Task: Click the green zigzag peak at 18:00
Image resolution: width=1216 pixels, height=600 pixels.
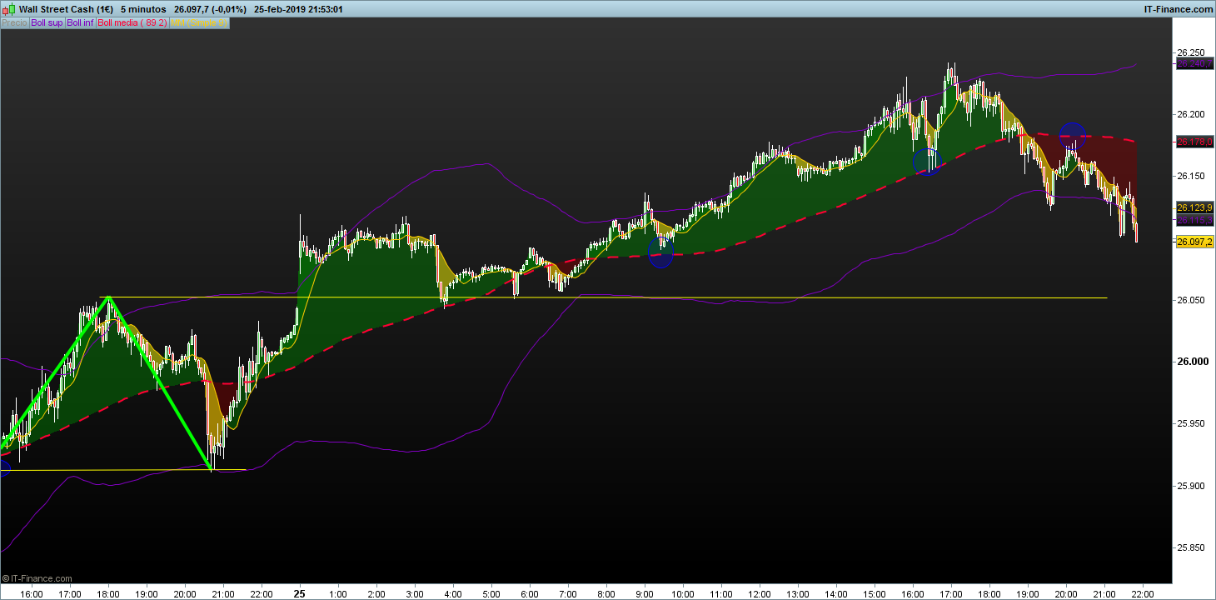Action: [108, 297]
